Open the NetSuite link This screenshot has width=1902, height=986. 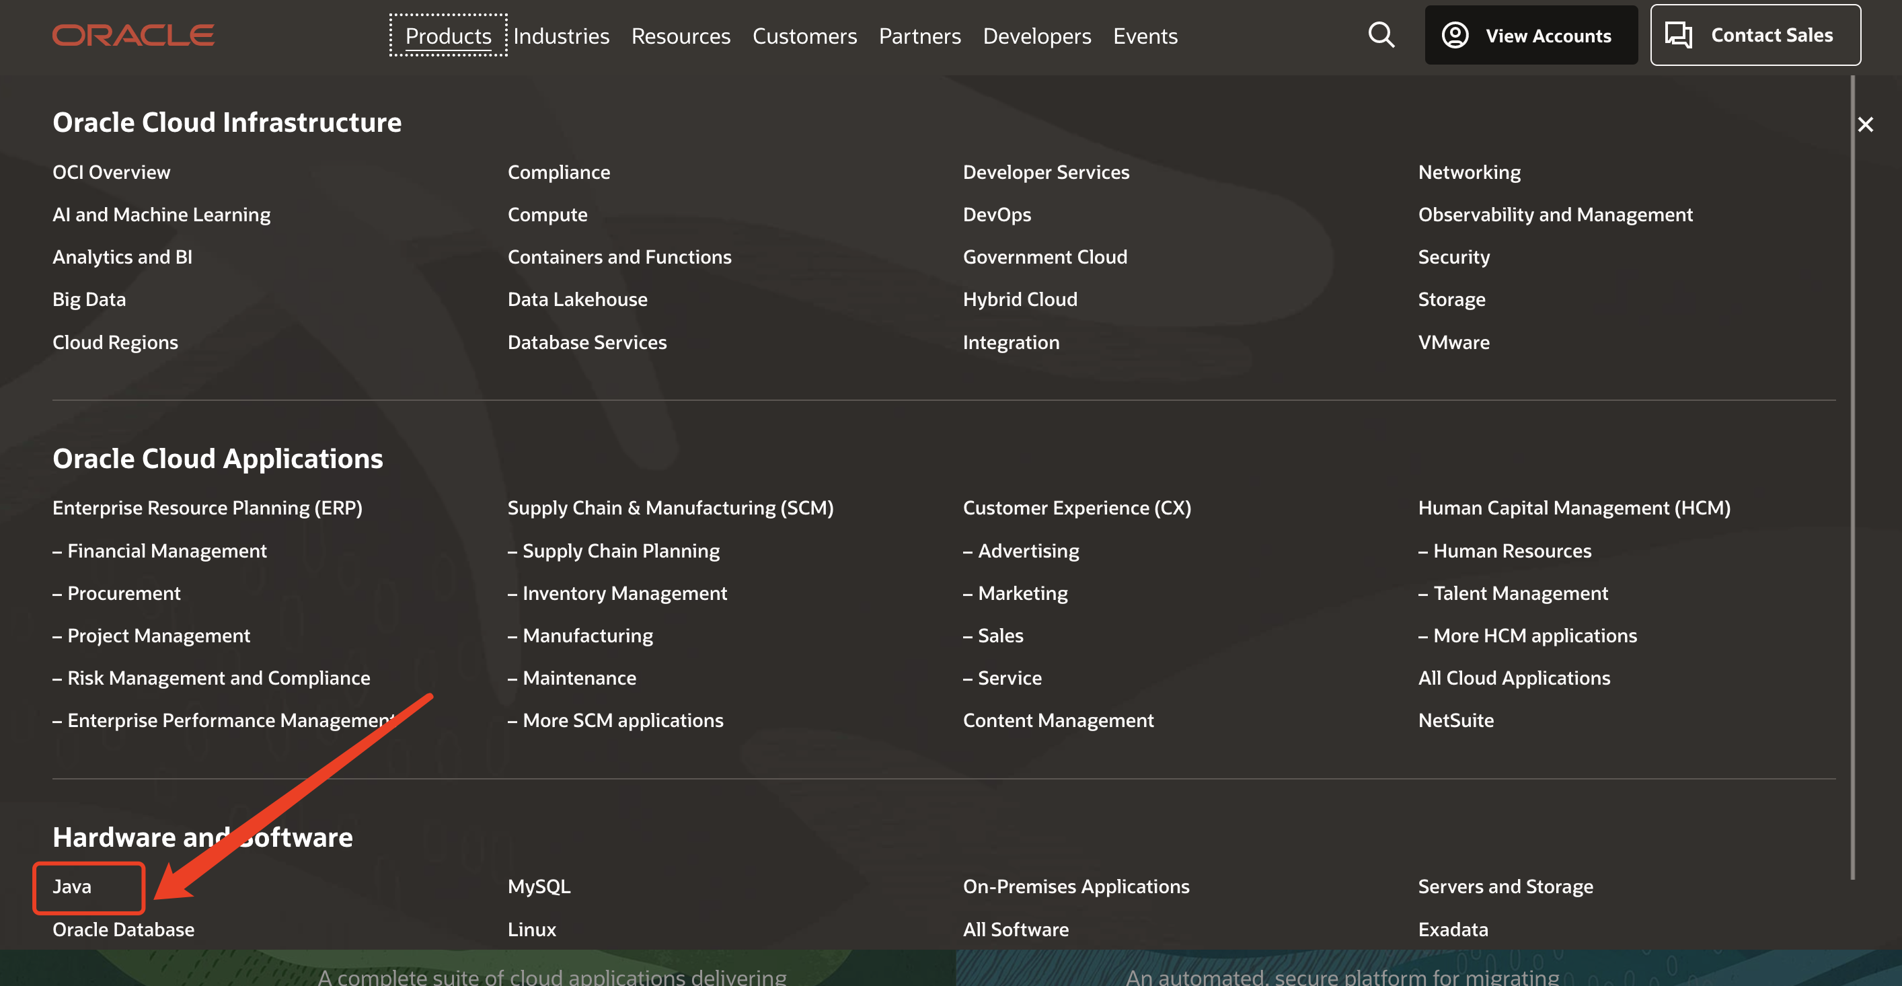click(x=1456, y=720)
